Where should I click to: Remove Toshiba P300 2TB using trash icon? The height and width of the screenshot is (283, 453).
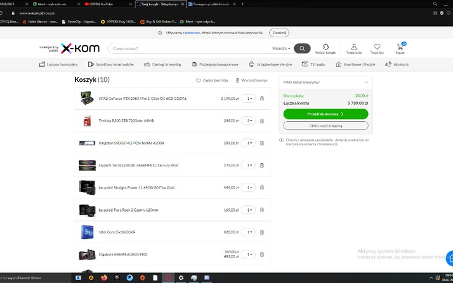click(262, 120)
